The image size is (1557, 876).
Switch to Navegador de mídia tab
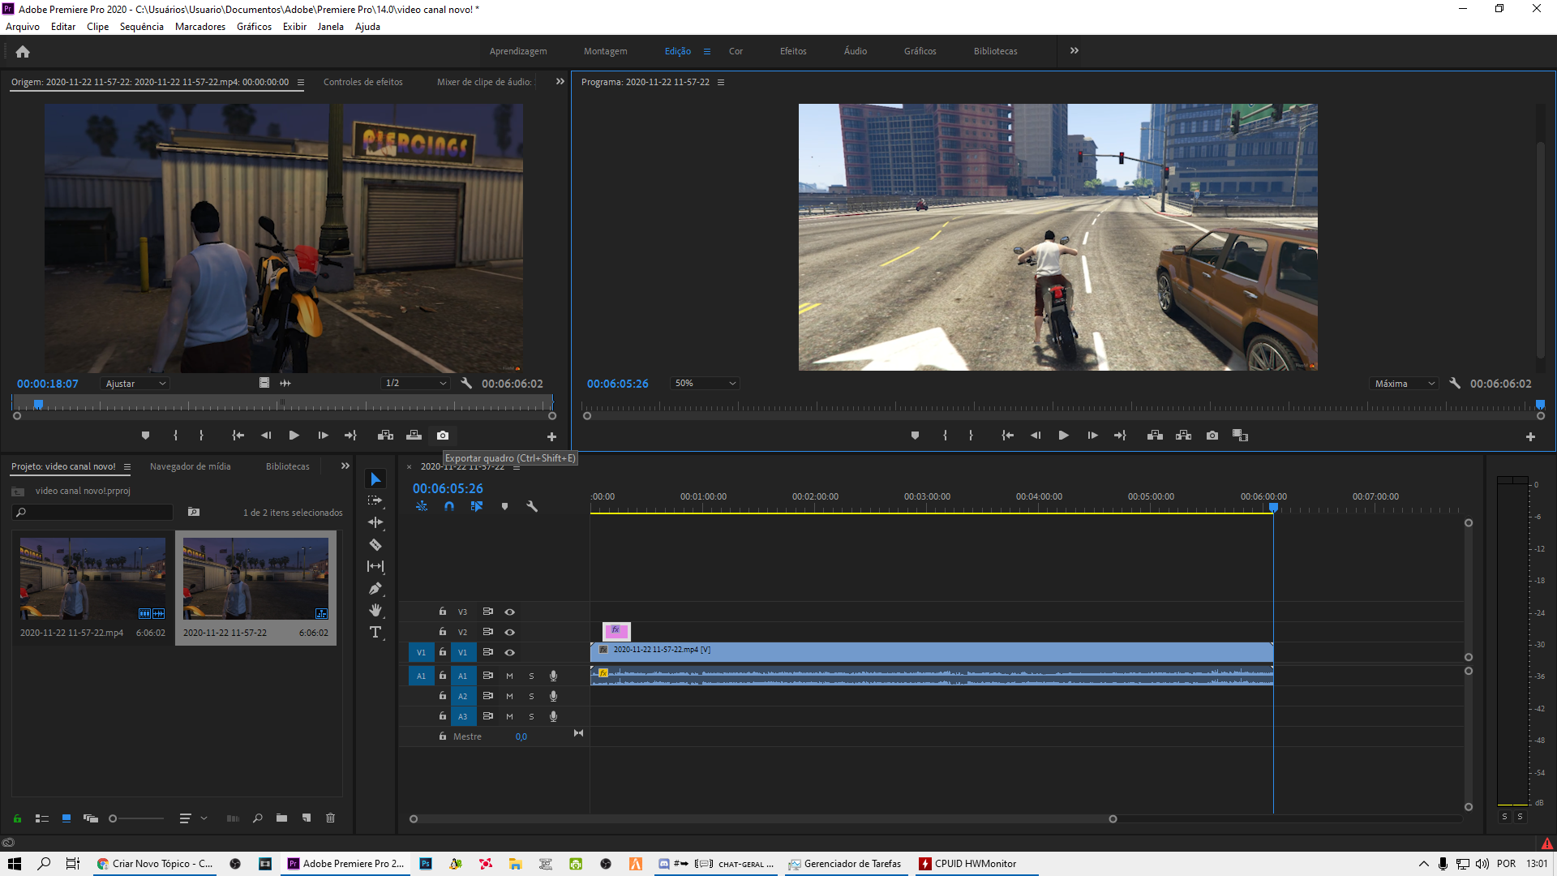pos(191,466)
